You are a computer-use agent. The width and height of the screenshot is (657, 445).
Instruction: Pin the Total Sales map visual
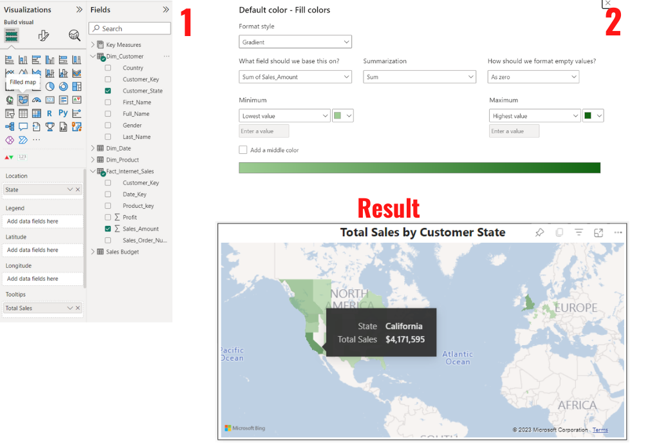539,232
